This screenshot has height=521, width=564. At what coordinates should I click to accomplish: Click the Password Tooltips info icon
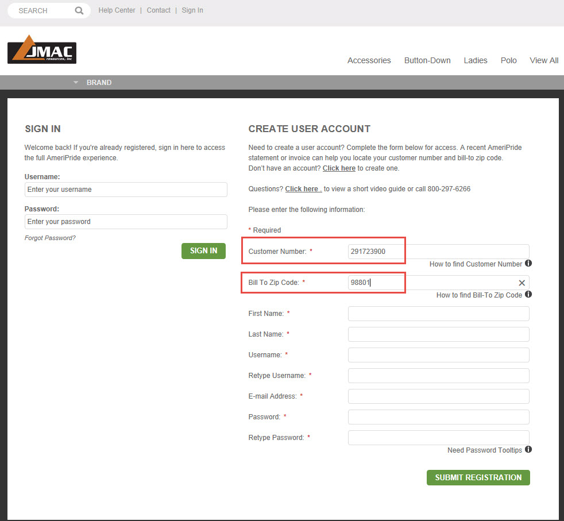(x=528, y=450)
